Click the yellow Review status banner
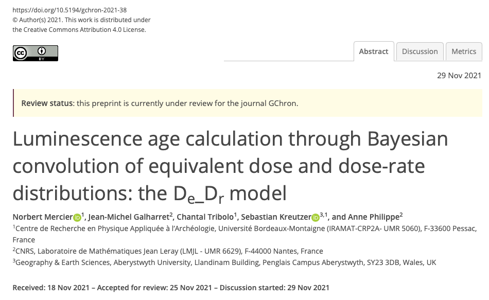This screenshot has width=489, height=300. pos(247,103)
